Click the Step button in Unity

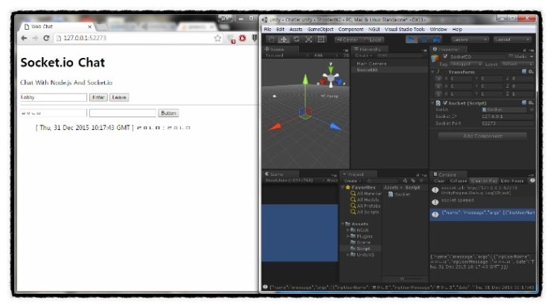click(x=436, y=39)
